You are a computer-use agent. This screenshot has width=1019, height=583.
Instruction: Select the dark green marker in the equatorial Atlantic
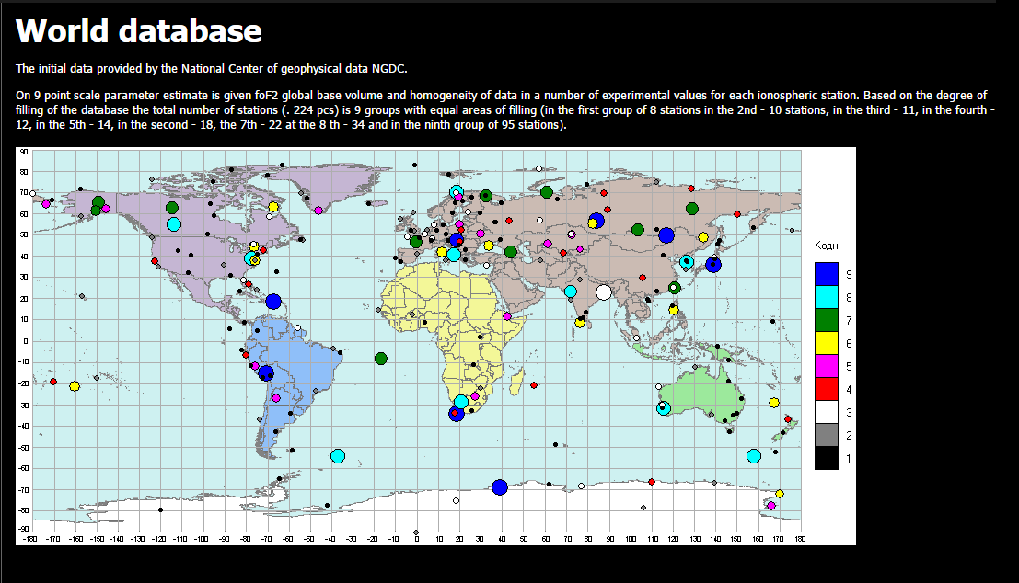point(381,359)
